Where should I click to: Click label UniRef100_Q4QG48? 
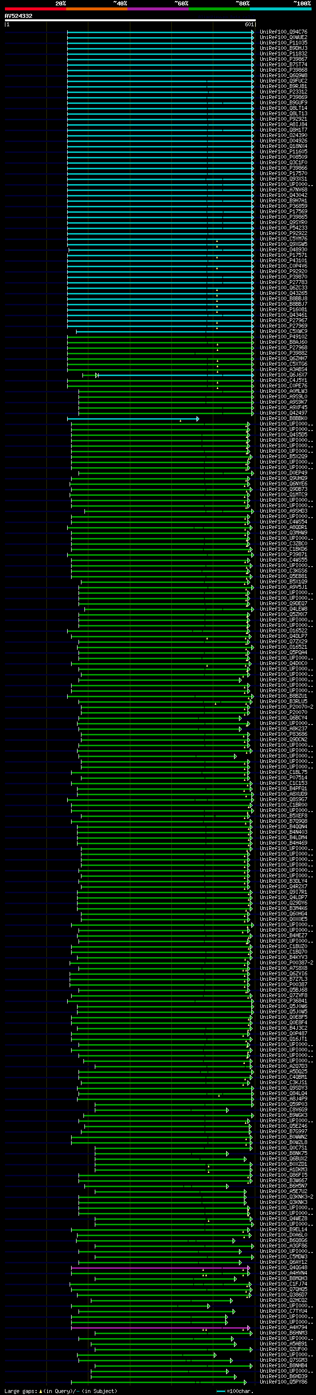283,1267
